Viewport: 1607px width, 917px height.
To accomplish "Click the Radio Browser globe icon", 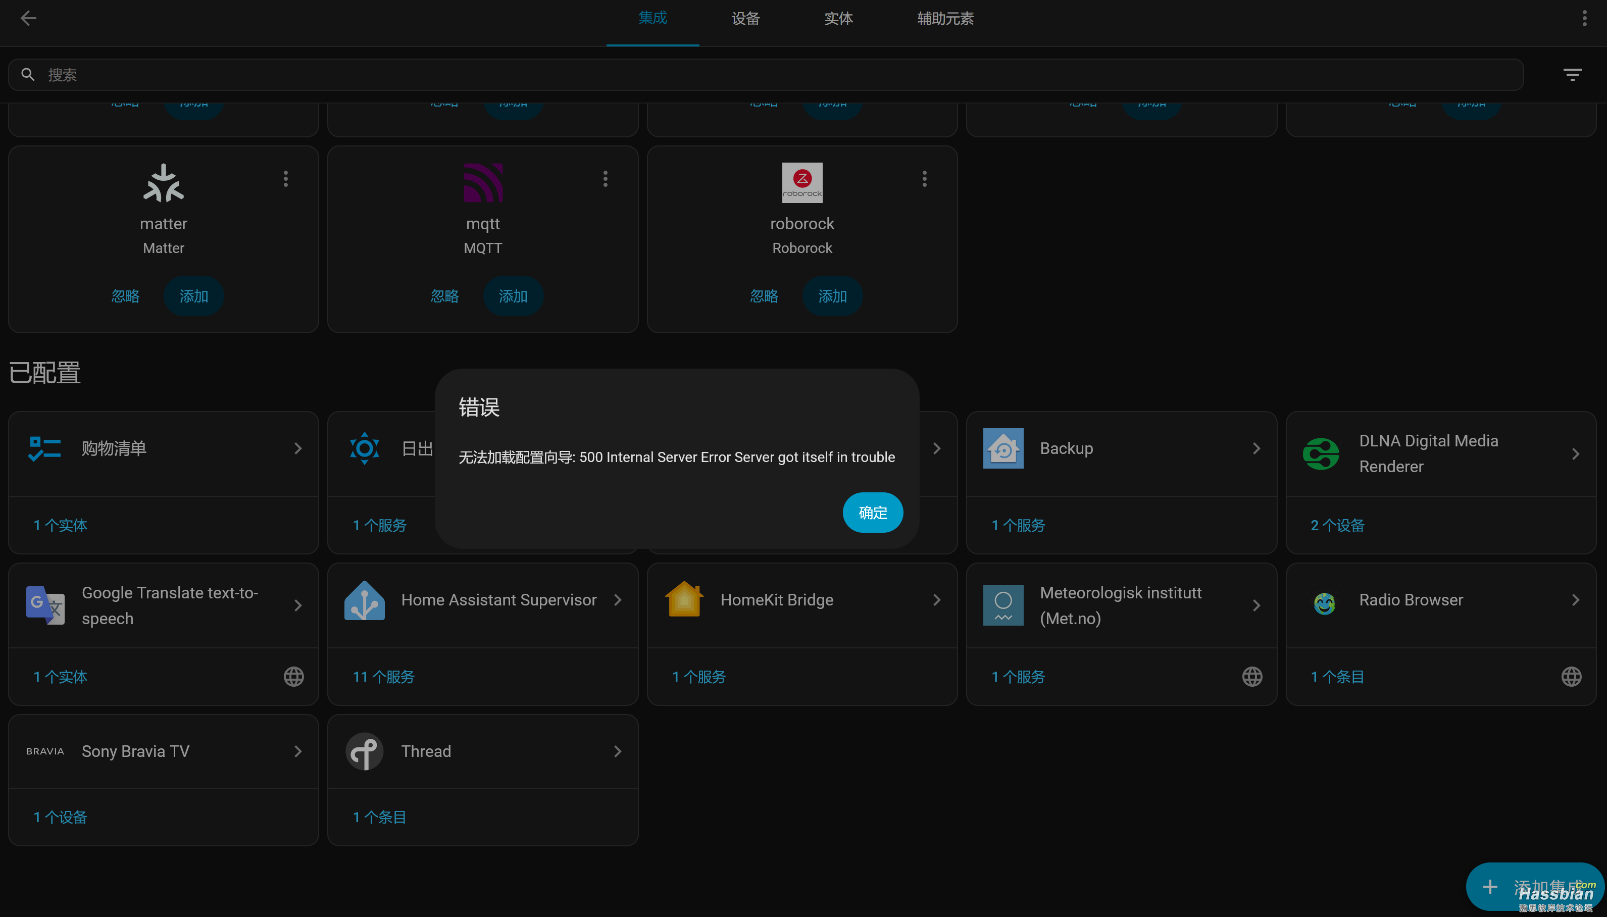I will tap(1571, 677).
